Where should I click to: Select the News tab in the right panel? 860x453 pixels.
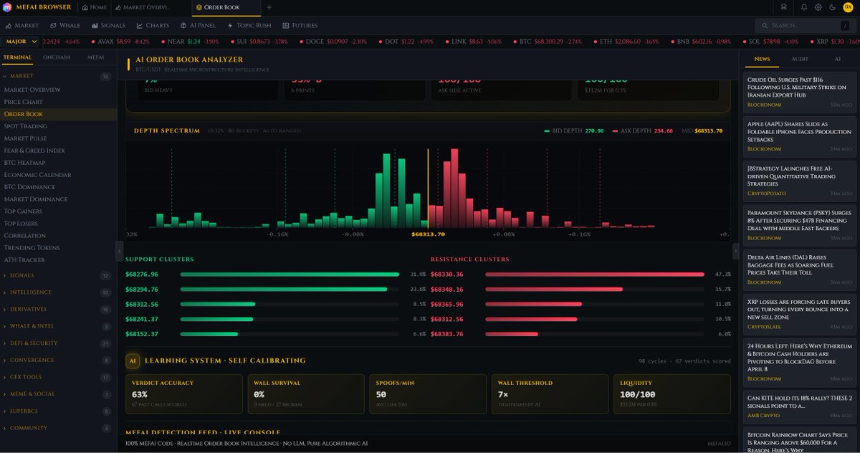click(762, 59)
